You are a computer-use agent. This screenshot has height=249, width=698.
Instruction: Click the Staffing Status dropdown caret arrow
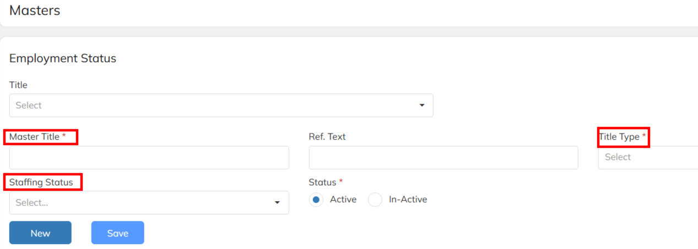tap(277, 203)
